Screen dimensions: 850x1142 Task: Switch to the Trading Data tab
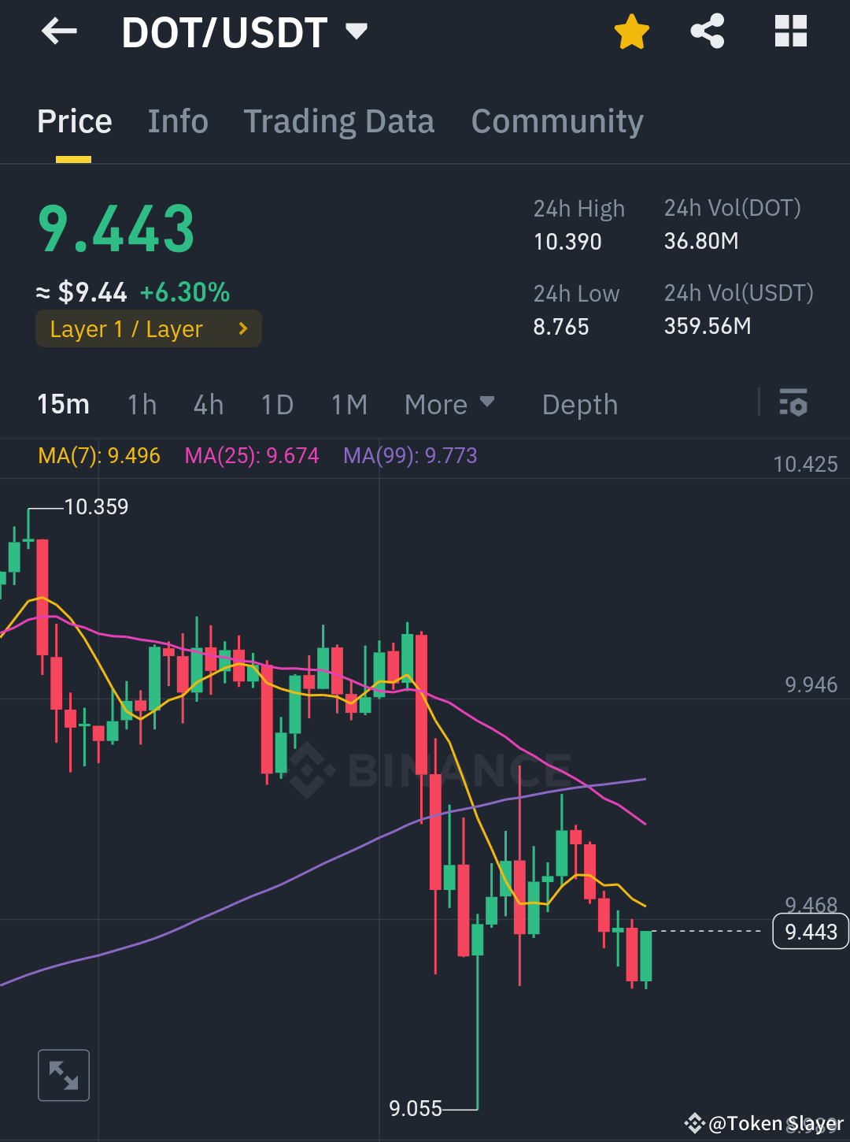point(339,121)
